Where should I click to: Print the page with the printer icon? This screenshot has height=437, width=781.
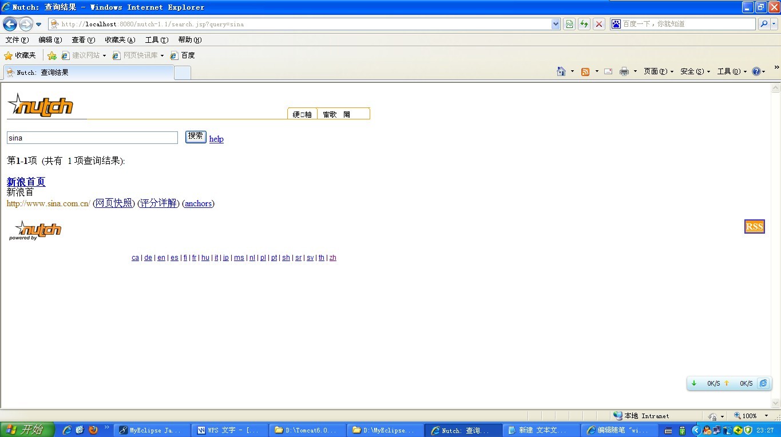[x=624, y=71]
